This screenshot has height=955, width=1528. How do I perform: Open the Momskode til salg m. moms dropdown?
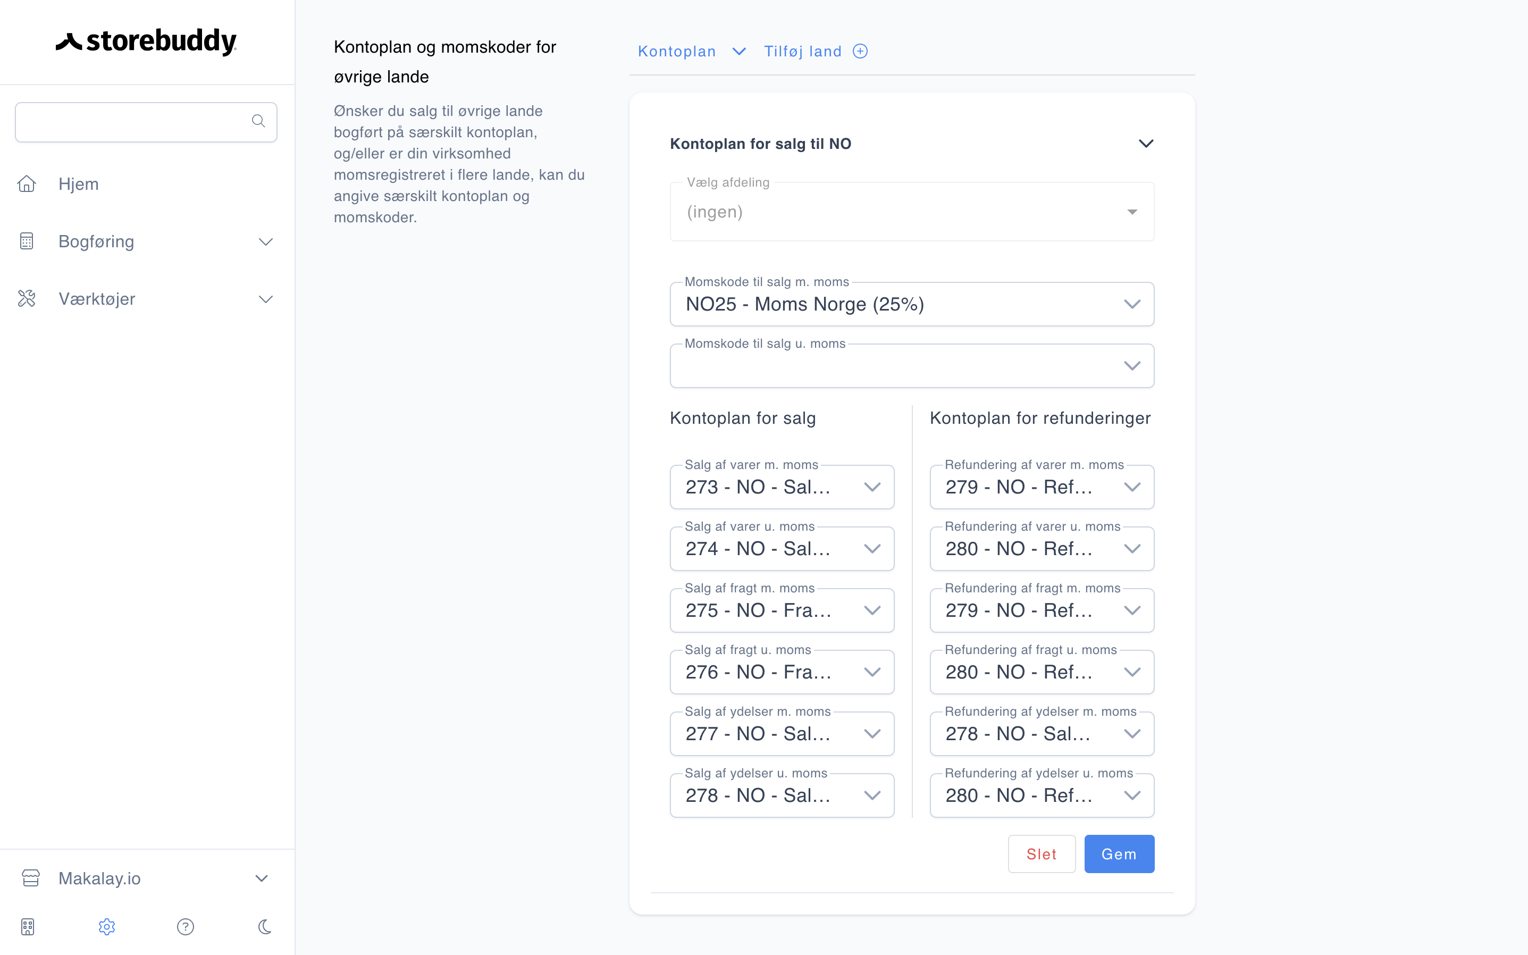point(912,305)
